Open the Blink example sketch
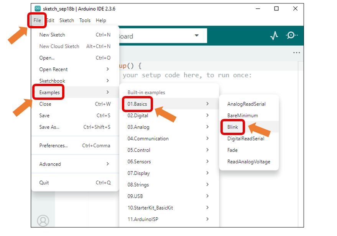 [x=249, y=127]
